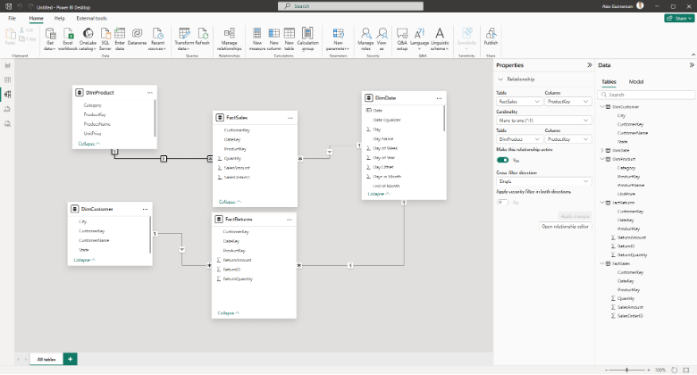Screen dimensions: 697x375
Task: Collapse DimProduct table in Data pane
Action: (602, 159)
